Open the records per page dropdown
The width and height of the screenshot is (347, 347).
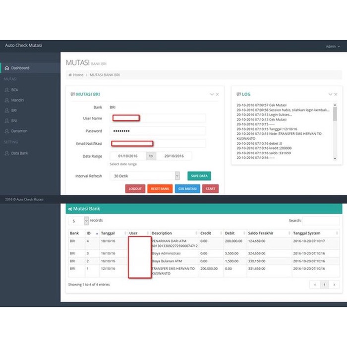tap(78, 221)
